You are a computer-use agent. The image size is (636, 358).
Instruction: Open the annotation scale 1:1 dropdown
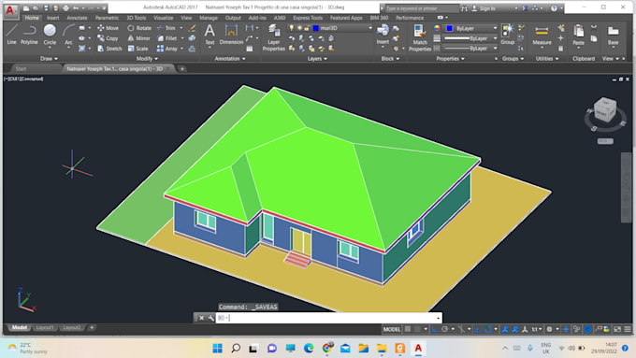[537, 329]
